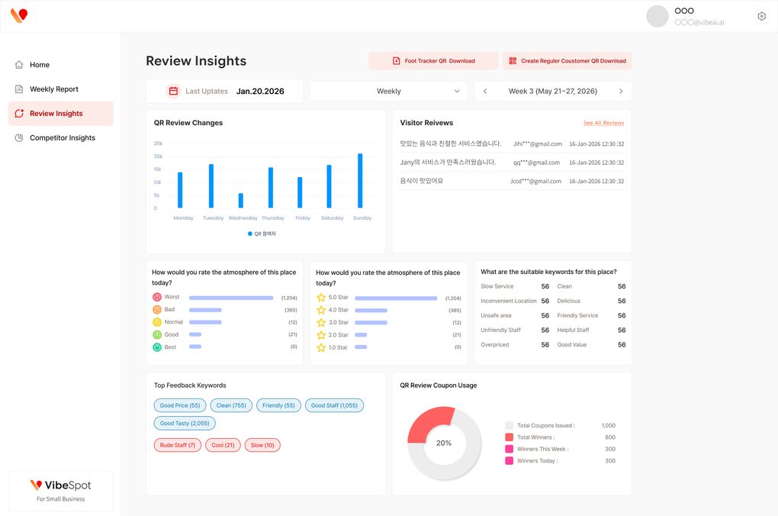The height and width of the screenshot is (516, 778).
Task: Click the Bad orange face icon
Action: pyautogui.click(x=157, y=309)
